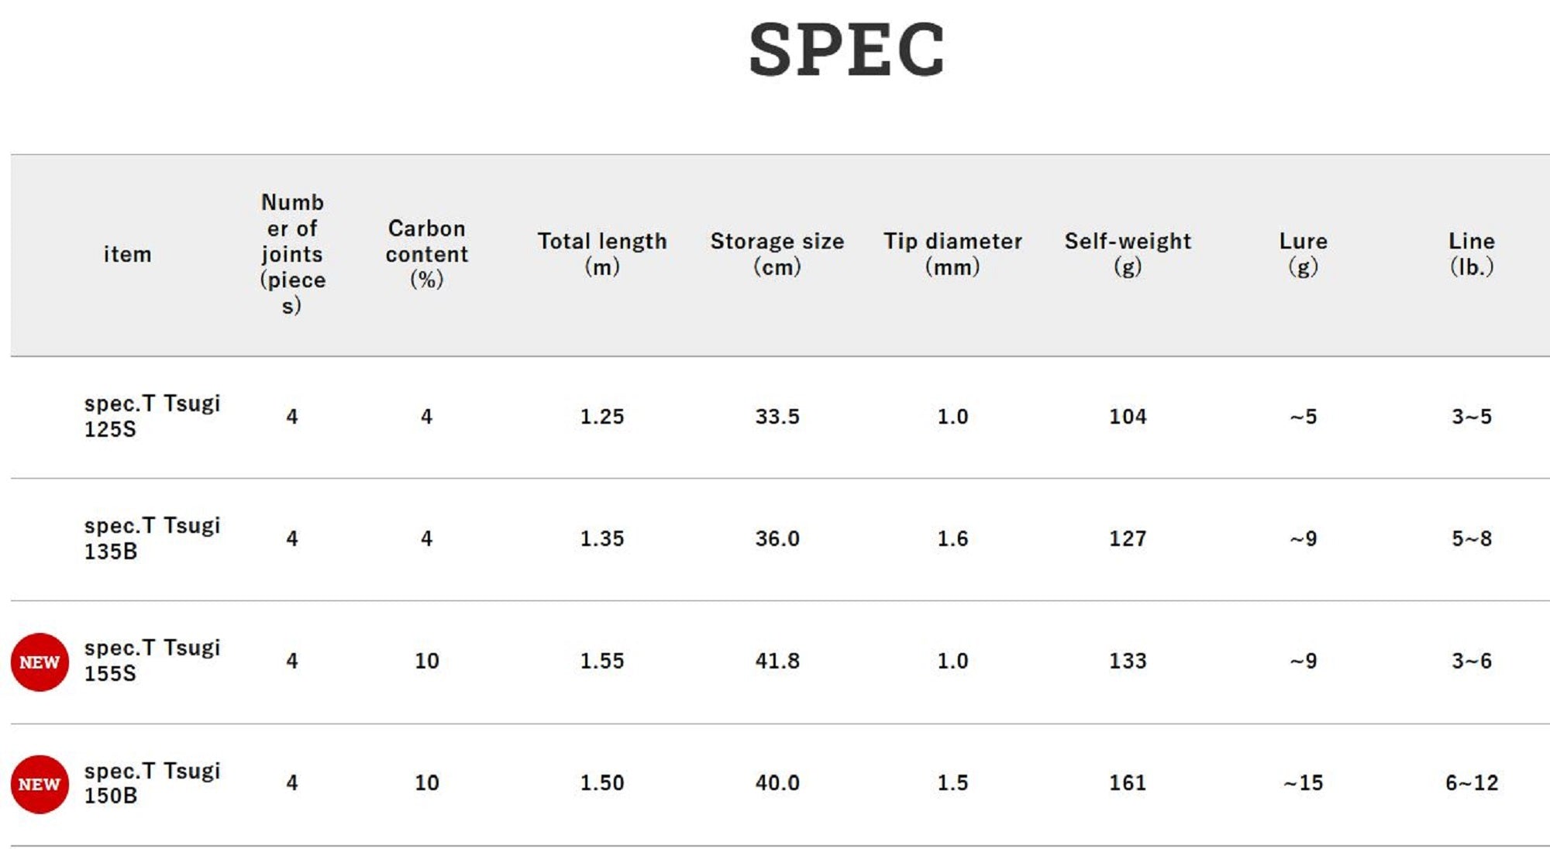Click the 1.6 tip diameter value
1550x849 pixels.
pos(952,539)
